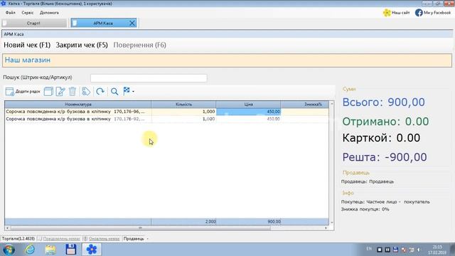455x256 pixels.
Task: Click the quantity cell 1,000 in first row
Action: [183, 112]
